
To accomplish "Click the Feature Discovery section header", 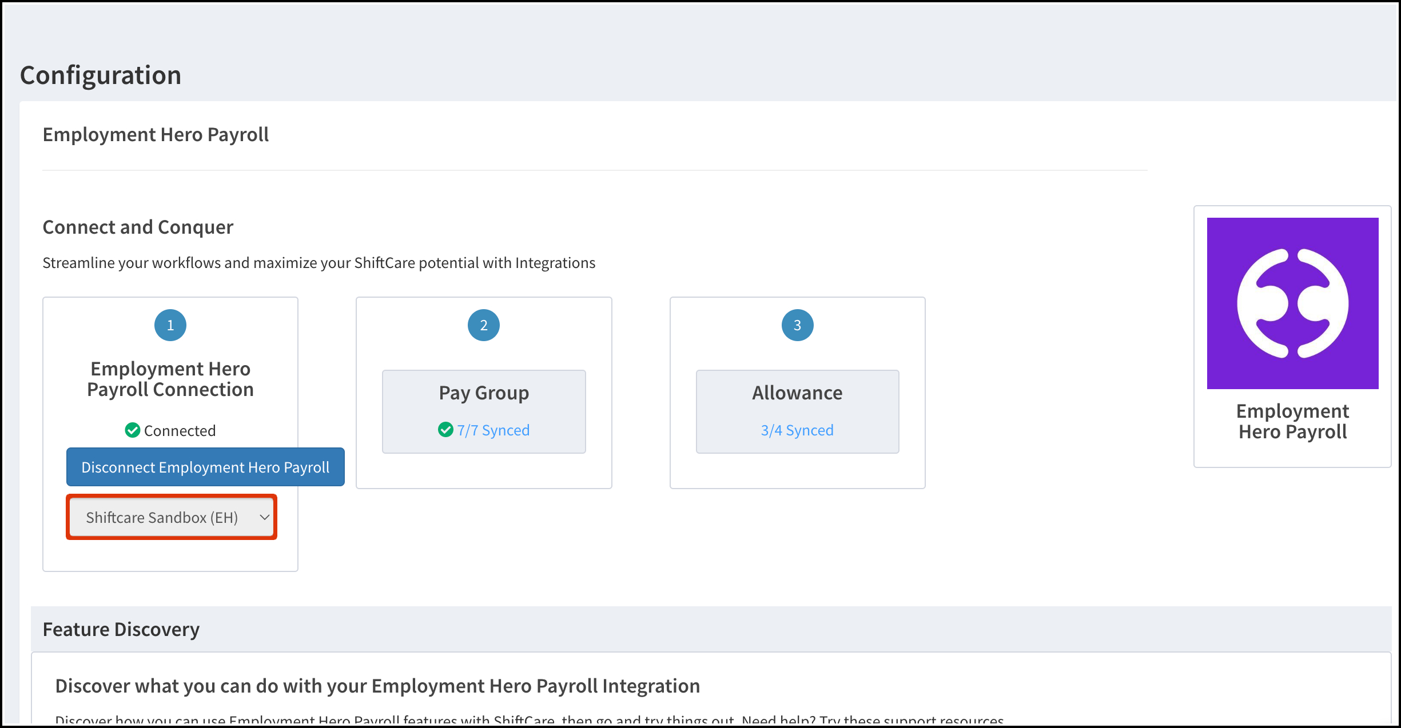I will [x=121, y=629].
